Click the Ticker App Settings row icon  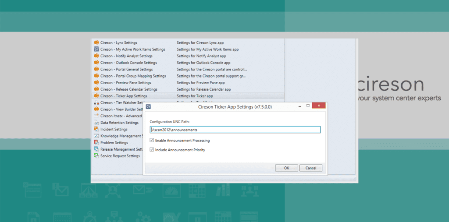96,96
